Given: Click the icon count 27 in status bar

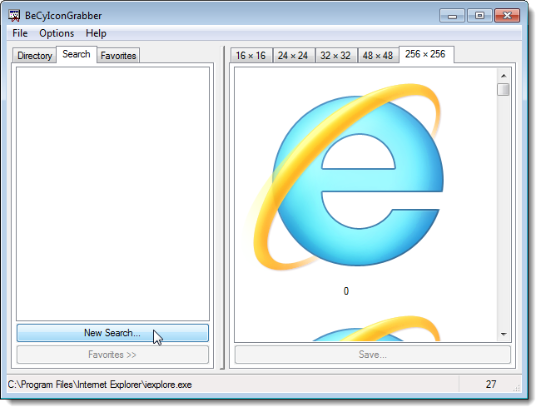Looking at the screenshot, I should point(491,385).
